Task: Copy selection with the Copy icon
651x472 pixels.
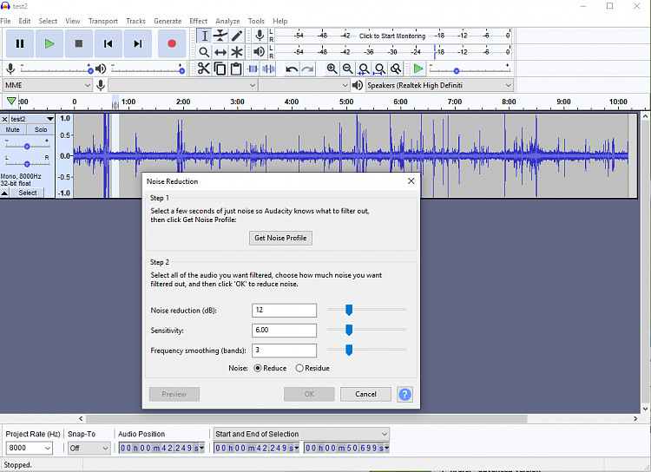Action: (220, 69)
